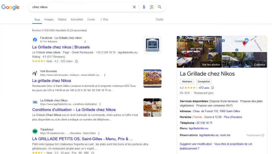272x154 pixels.
Task: Open Conditions d'utilisation result title
Action: tap(74, 110)
